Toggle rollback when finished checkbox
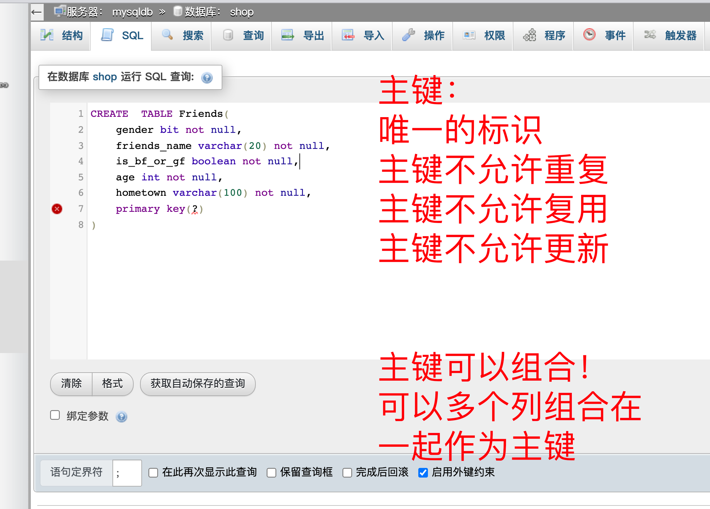 point(347,472)
